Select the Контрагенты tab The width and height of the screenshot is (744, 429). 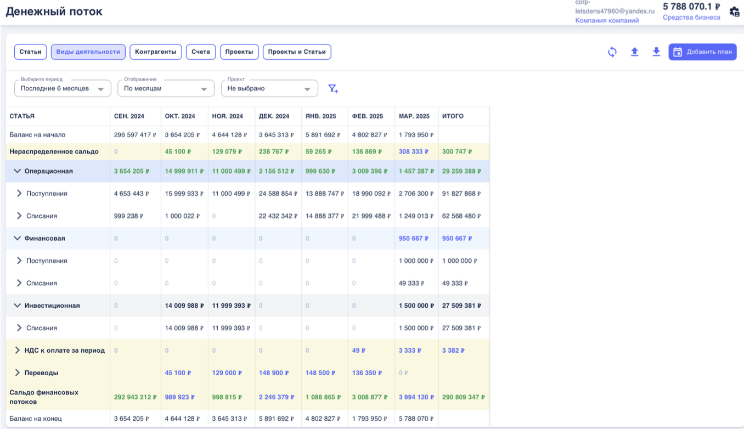pyautogui.click(x=156, y=52)
